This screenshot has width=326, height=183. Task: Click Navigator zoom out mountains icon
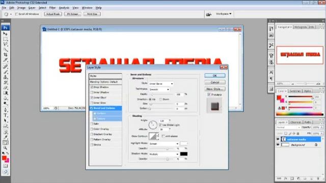click(292, 83)
